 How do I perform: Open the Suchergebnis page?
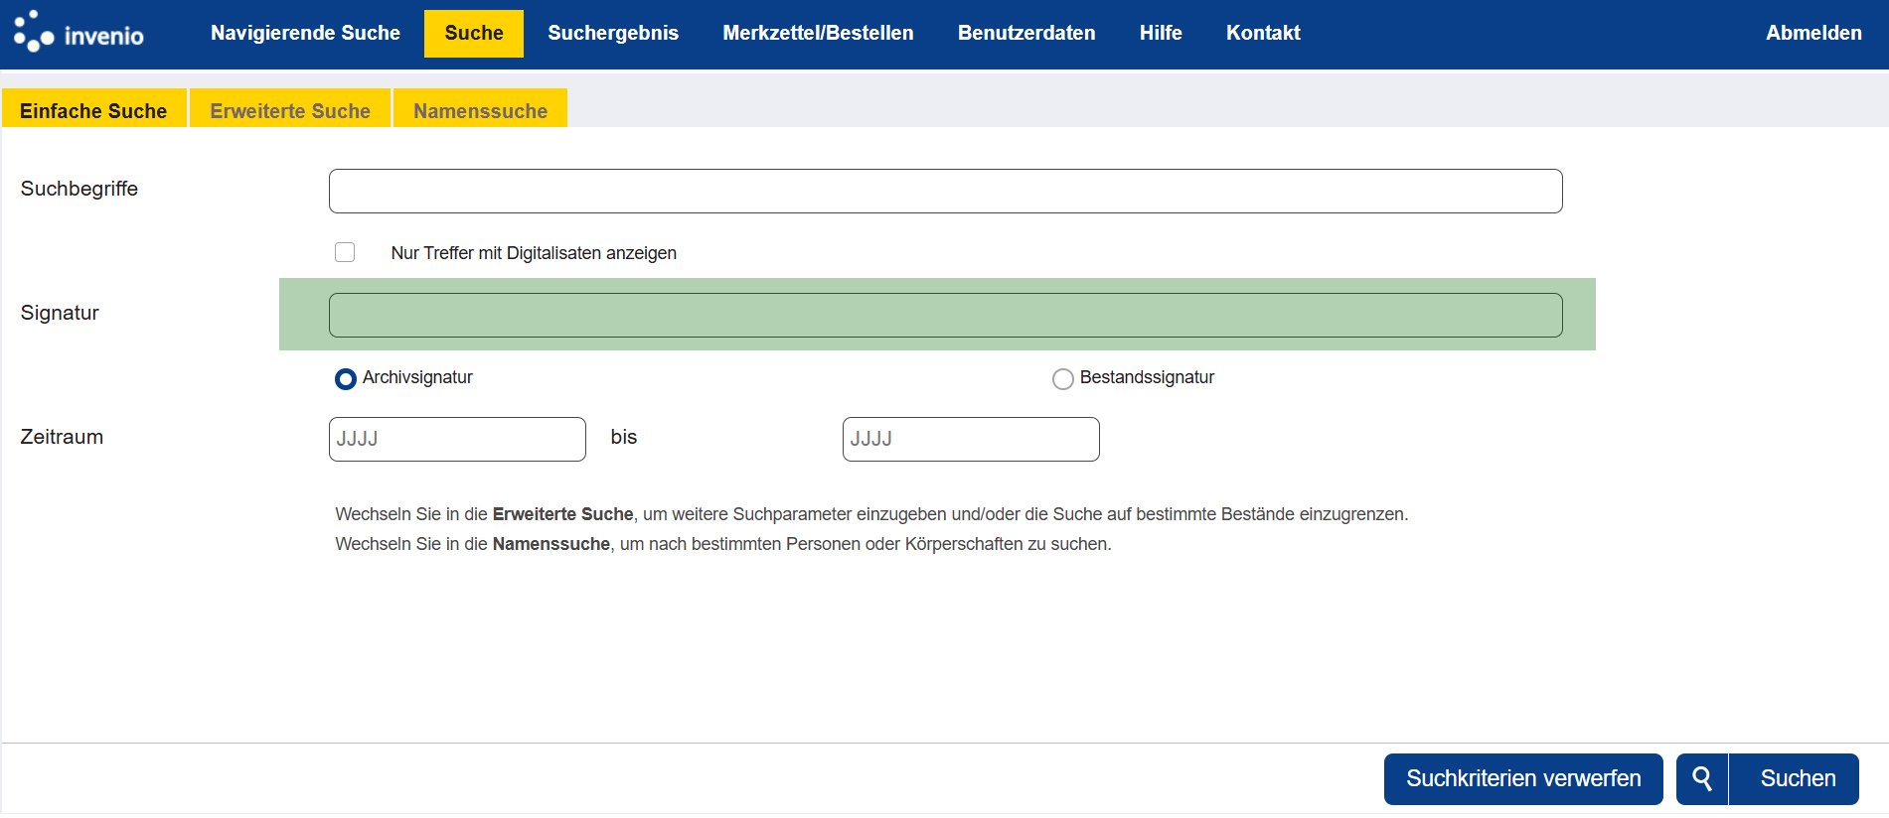click(x=612, y=33)
